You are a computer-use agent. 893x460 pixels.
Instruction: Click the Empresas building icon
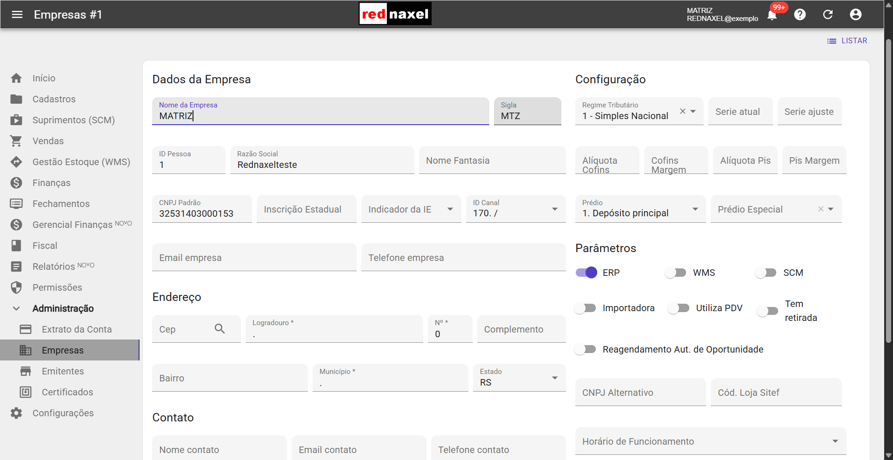26,350
